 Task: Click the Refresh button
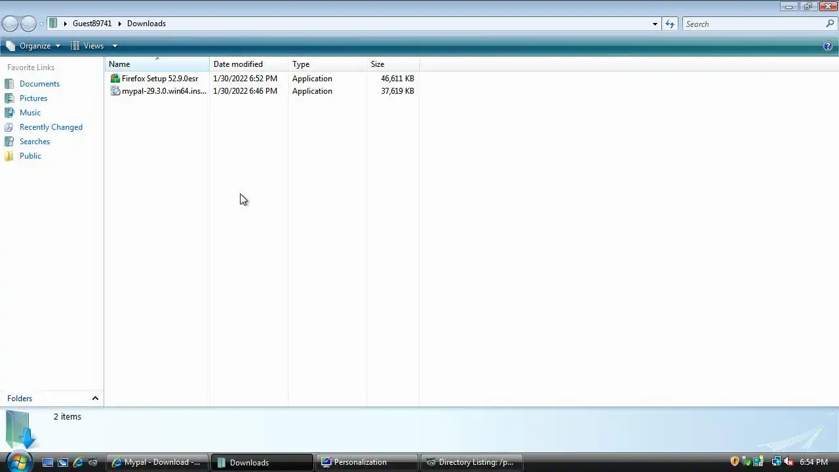click(669, 24)
